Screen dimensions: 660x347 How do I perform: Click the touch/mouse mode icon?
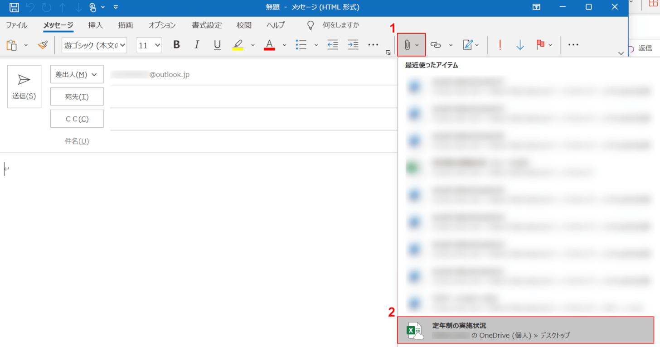[x=93, y=7]
